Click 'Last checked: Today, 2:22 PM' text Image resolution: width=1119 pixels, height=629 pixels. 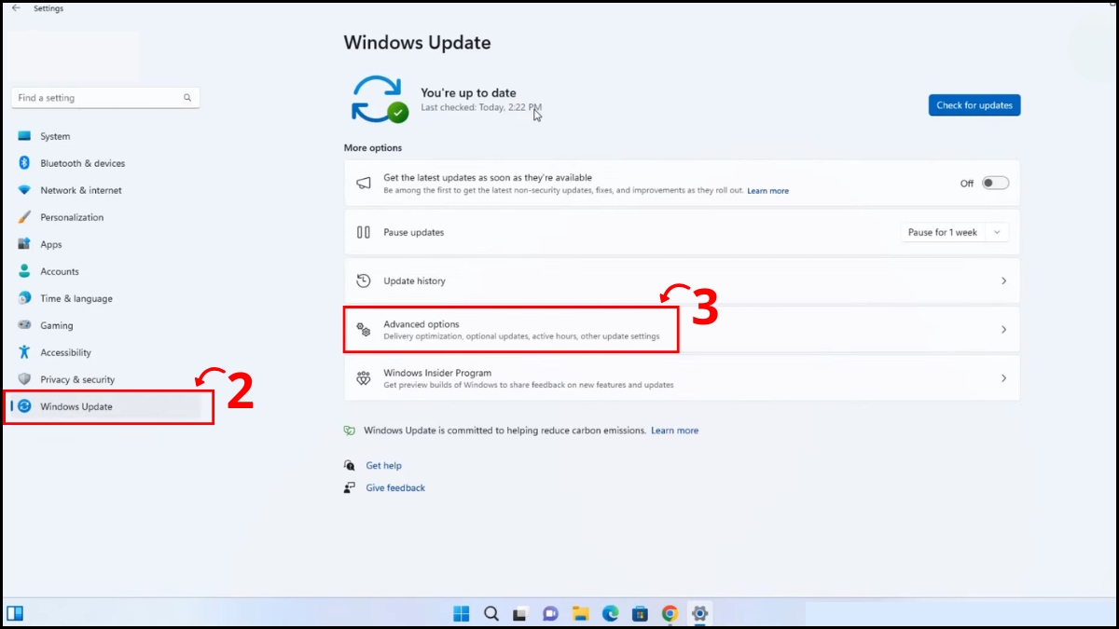coord(481,108)
